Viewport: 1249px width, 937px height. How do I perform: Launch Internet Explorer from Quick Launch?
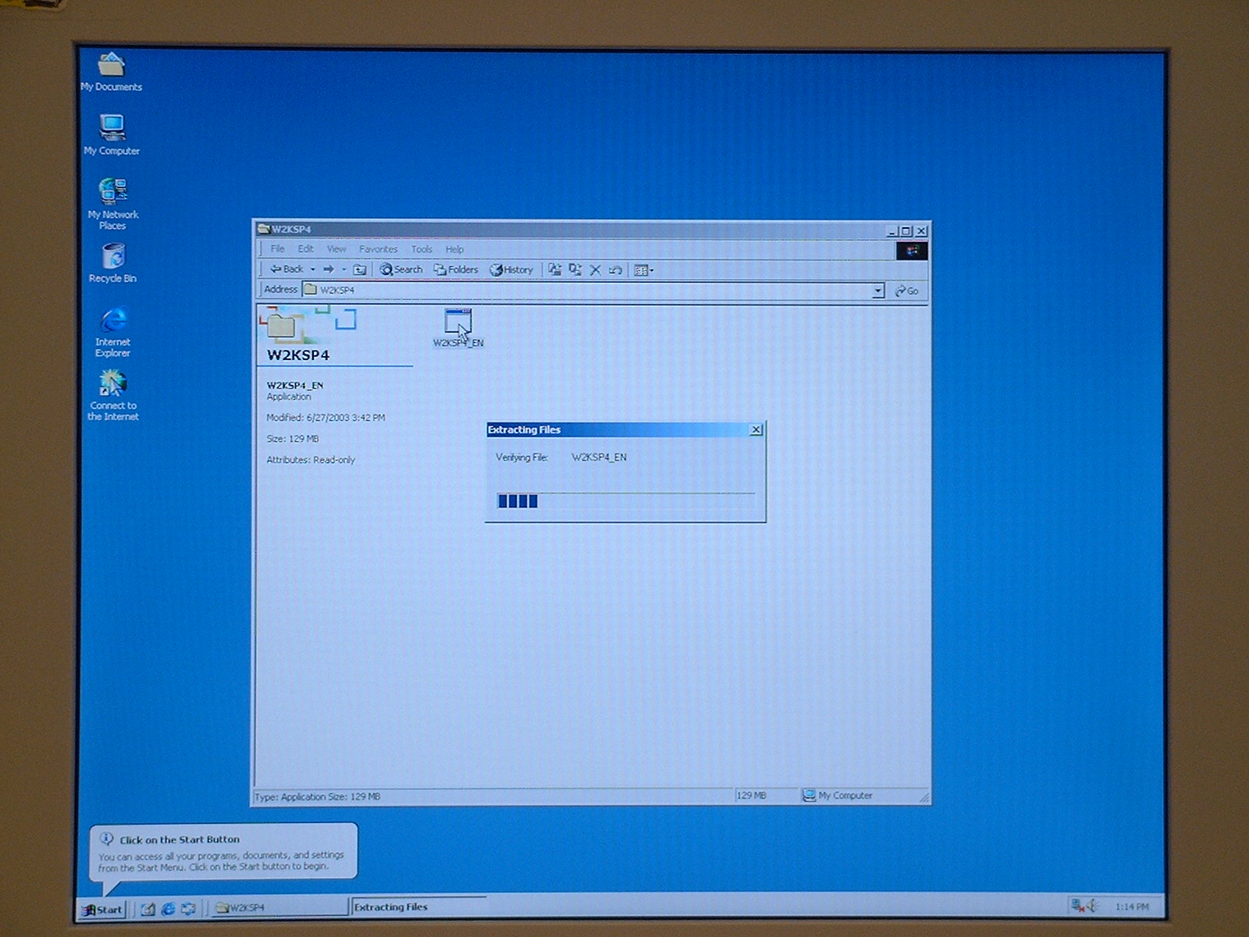click(168, 909)
